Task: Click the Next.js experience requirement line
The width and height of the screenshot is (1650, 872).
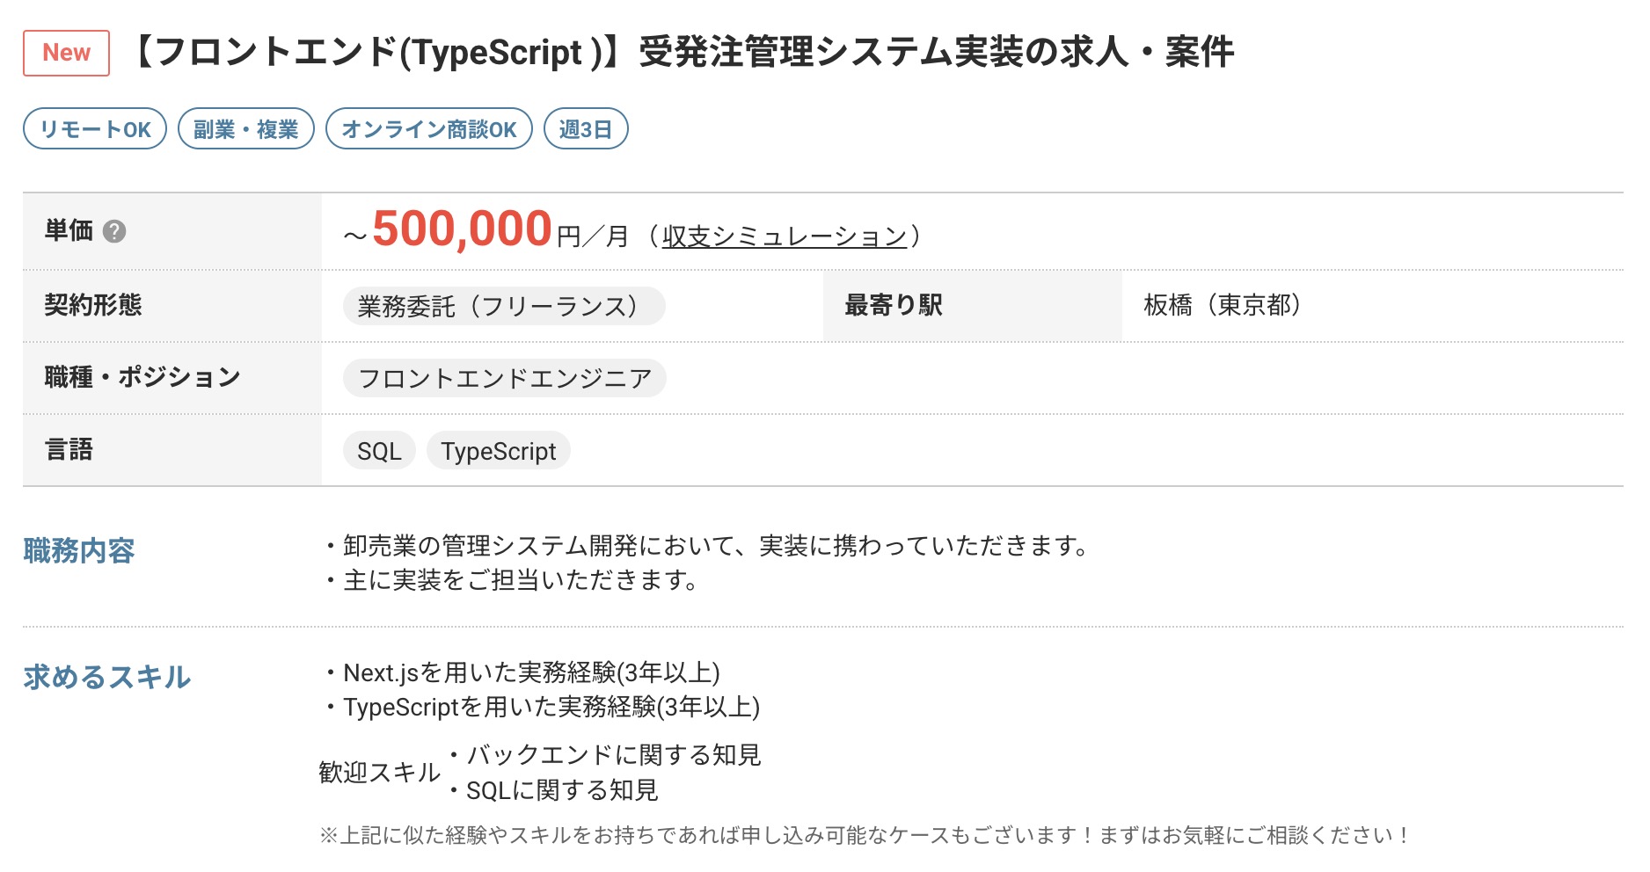Action: tap(523, 672)
